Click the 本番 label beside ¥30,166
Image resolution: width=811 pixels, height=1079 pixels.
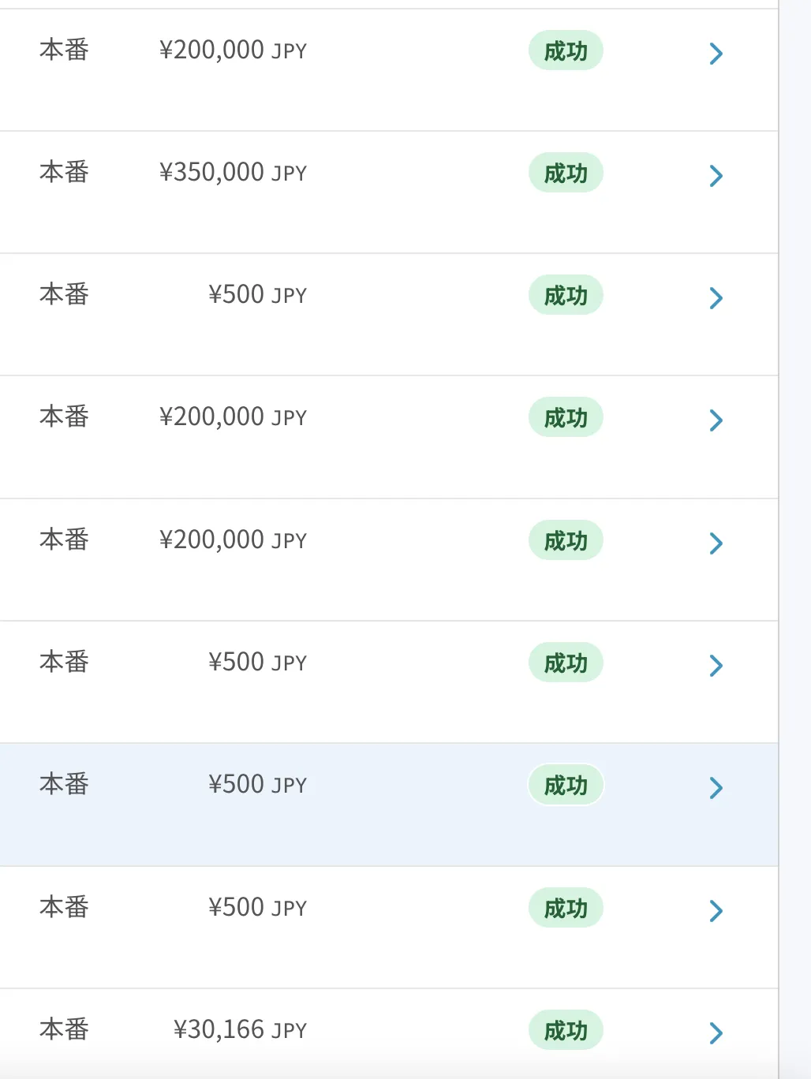(64, 1029)
